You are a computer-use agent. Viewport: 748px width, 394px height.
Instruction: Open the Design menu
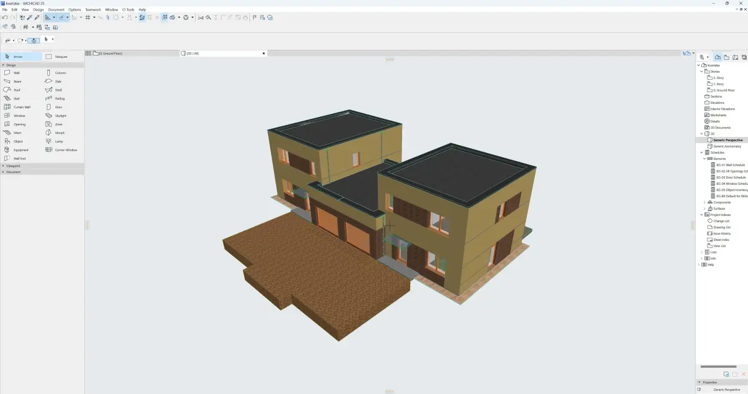coord(39,10)
